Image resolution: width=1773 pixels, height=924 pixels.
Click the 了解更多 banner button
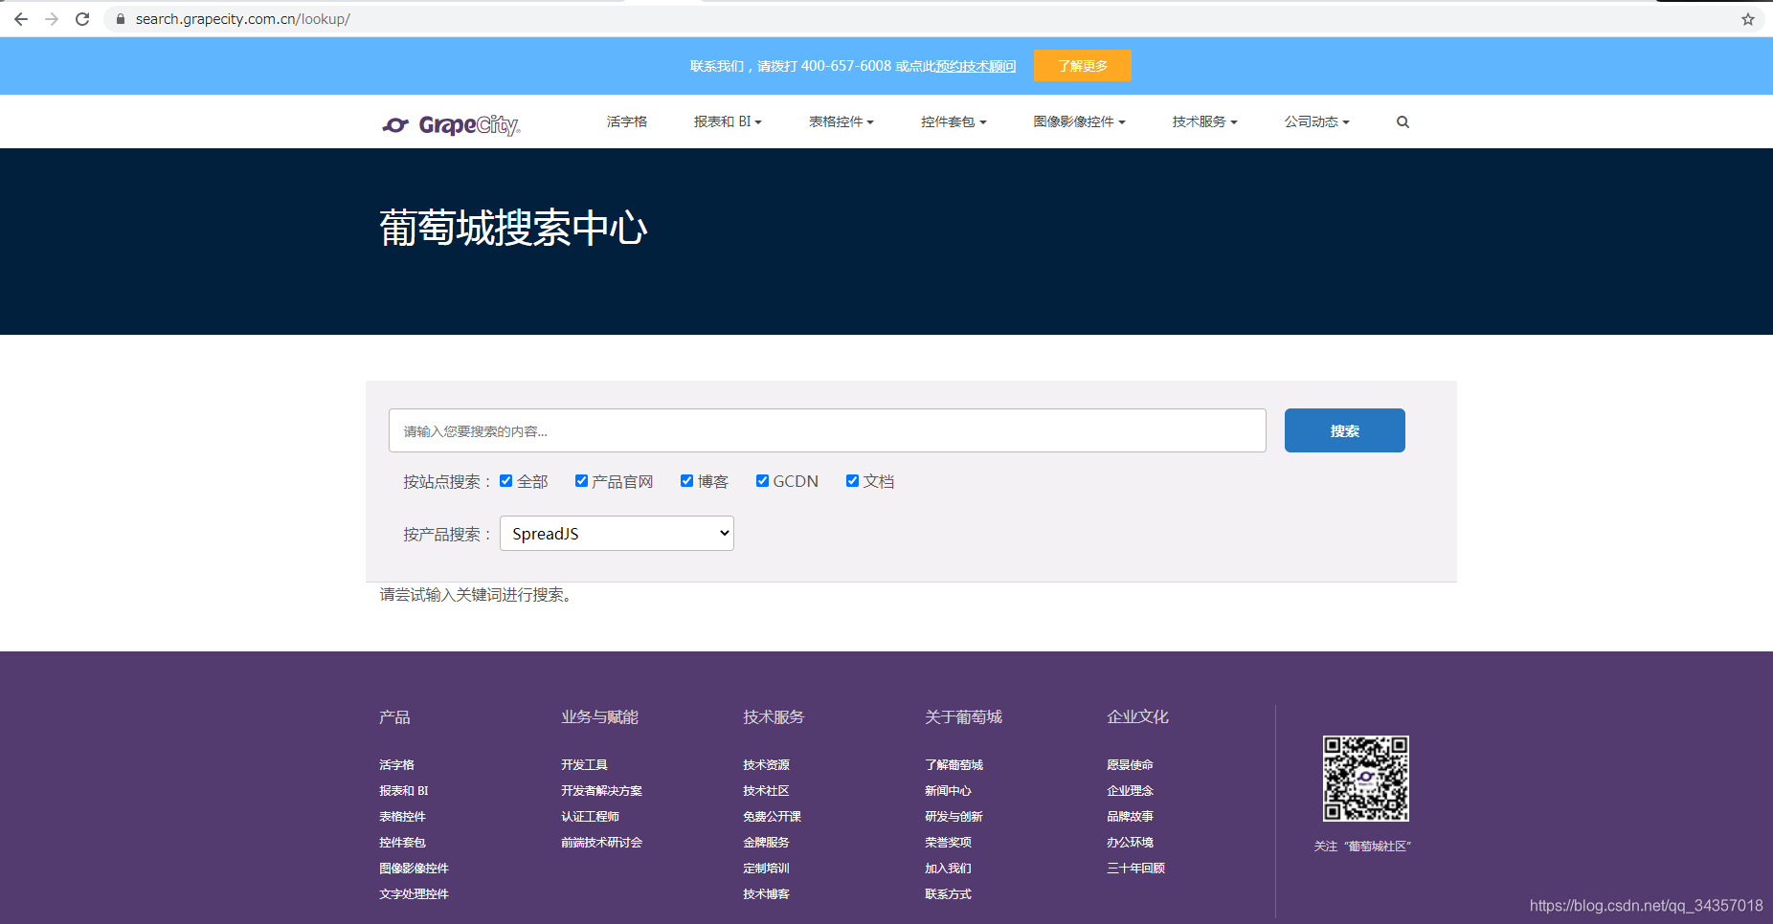tap(1082, 66)
